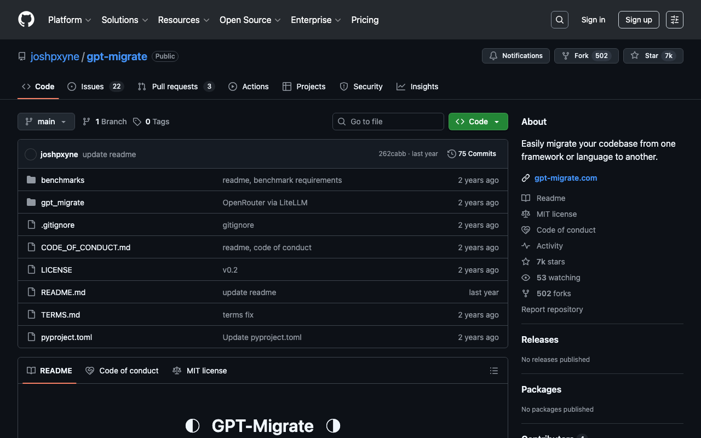Image resolution: width=701 pixels, height=438 pixels.
Task: Open the benchmarks folder
Action: pos(62,180)
